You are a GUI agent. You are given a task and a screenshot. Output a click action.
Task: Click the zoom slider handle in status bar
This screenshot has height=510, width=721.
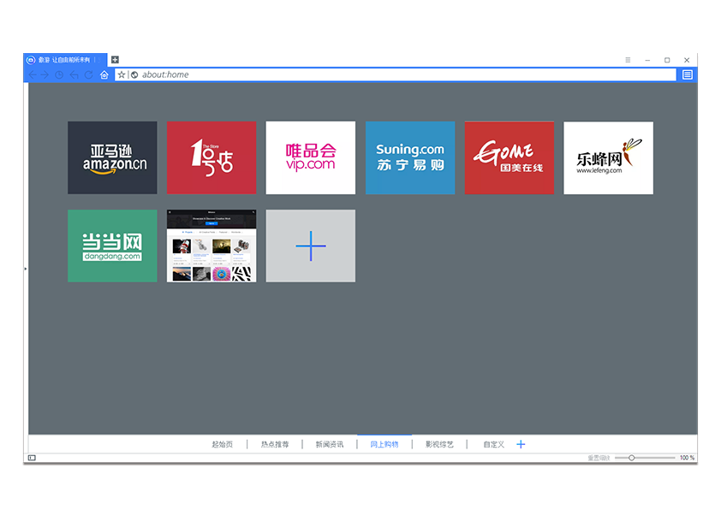click(x=632, y=458)
